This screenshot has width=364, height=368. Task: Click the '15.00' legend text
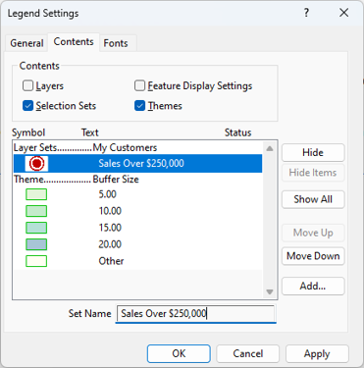(110, 228)
